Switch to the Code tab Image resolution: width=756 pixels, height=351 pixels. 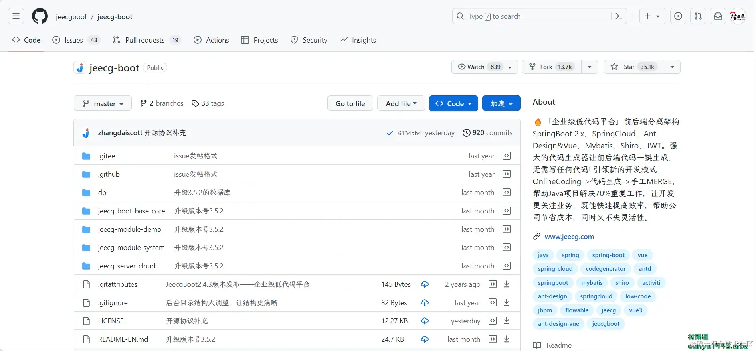click(x=26, y=40)
